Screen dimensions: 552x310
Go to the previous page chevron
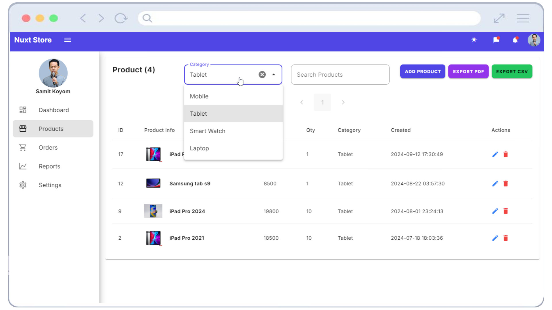coord(302,102)
